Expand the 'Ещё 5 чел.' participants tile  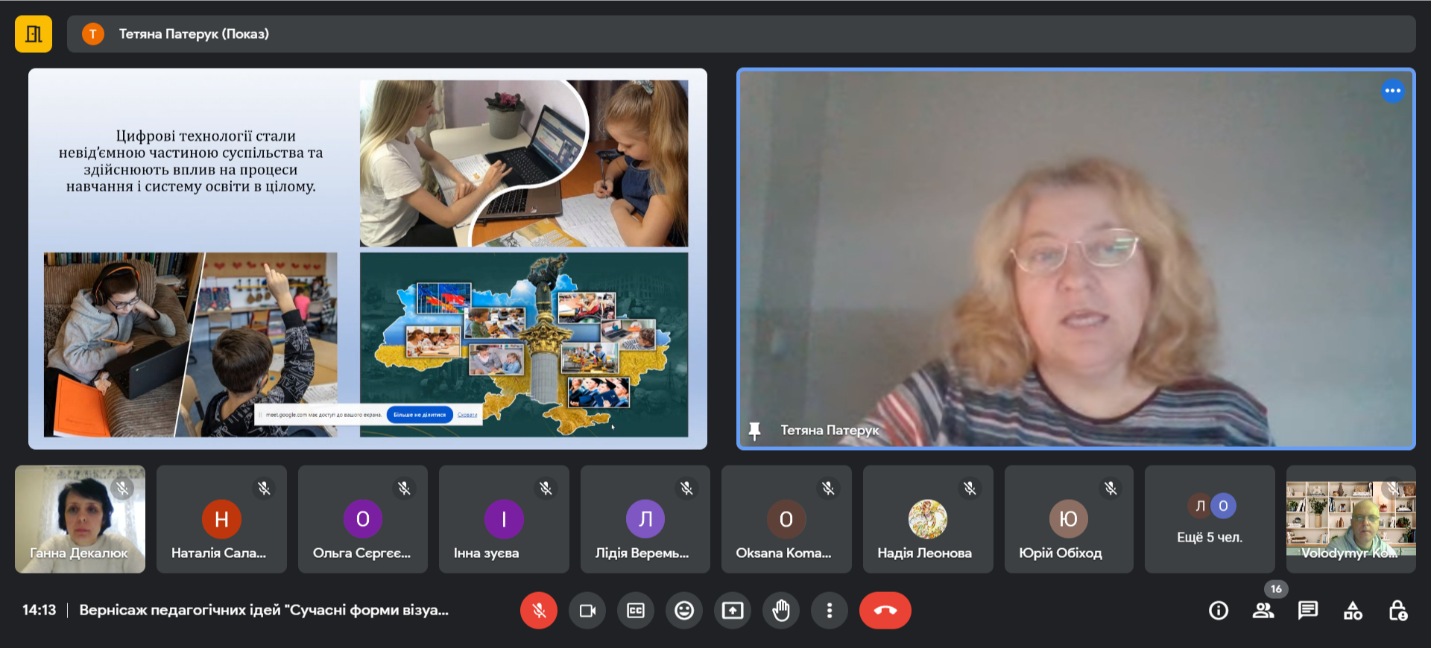[1209, 519]
